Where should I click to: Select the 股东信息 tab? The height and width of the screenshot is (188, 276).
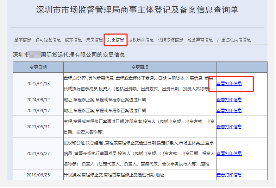(73, 40)
